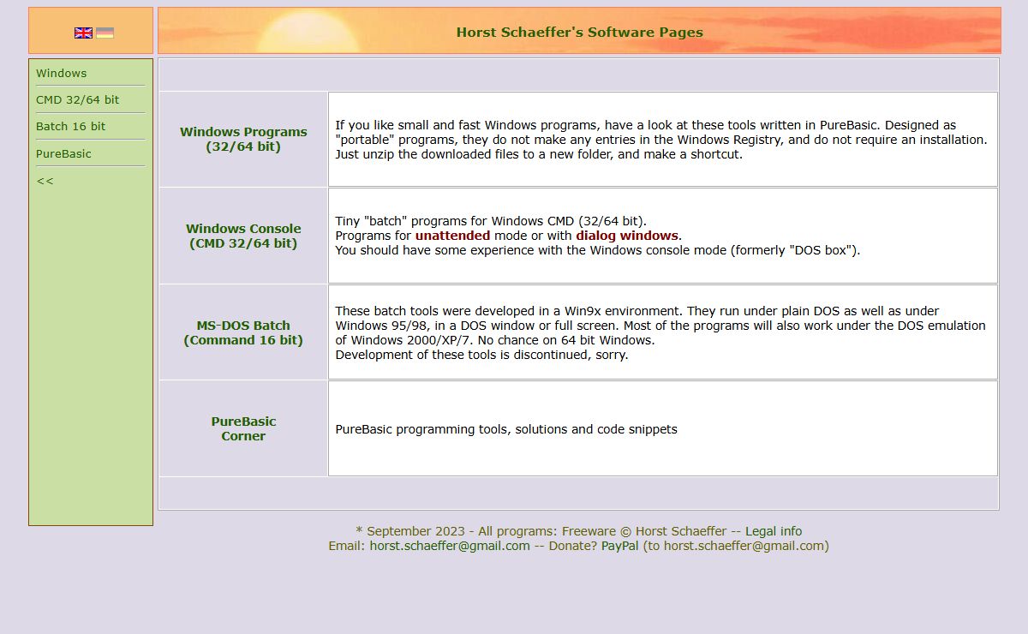The height and width of the screenshot is (634, 1028).
Task: Open the PayPal donate link
Action: tap(620, 546)
